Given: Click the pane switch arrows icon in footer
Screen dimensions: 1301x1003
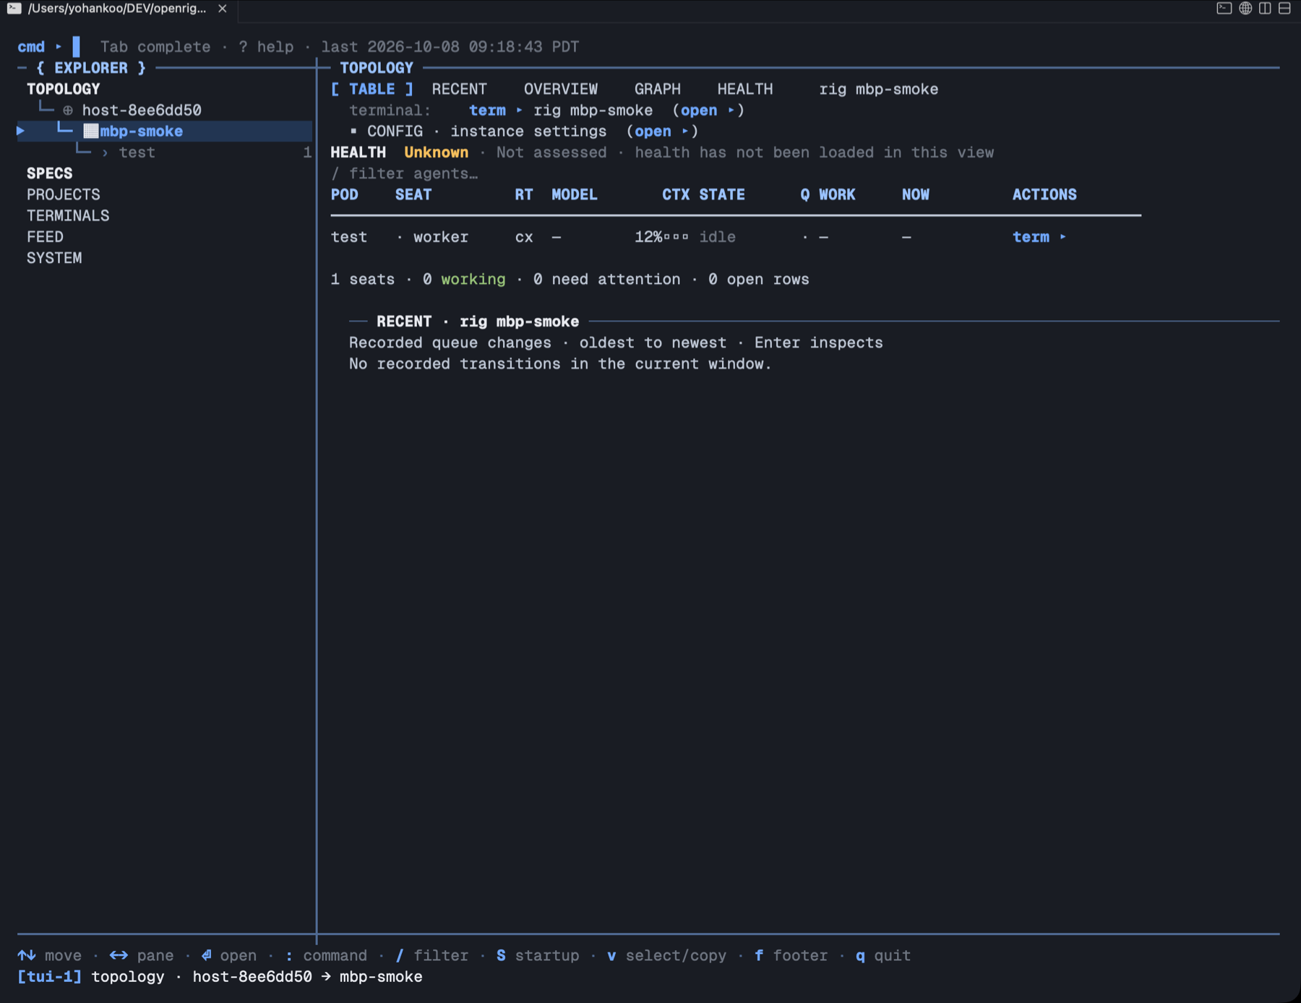Looking at the screenshot, I should point(119,955).
